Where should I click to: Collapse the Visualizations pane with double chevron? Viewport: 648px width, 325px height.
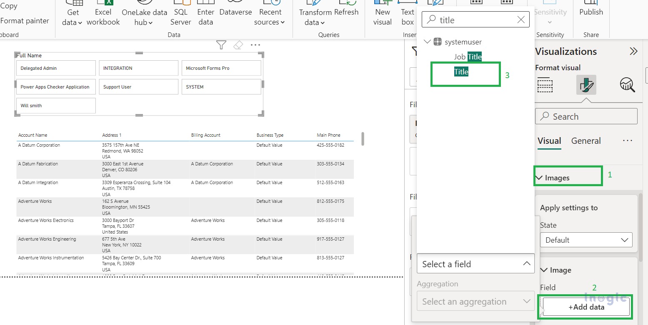[633, 51]
